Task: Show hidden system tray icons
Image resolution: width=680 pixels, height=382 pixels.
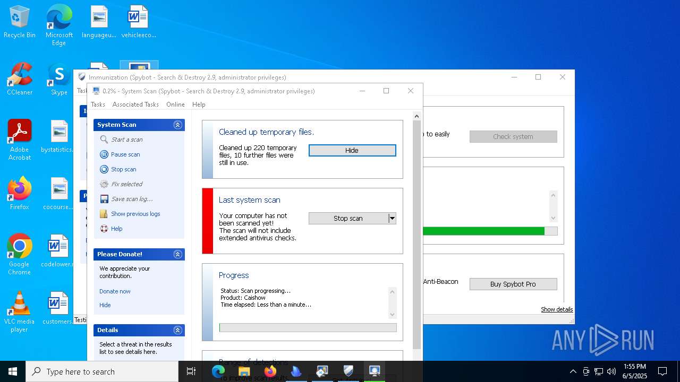Action: tap(573, 371)
